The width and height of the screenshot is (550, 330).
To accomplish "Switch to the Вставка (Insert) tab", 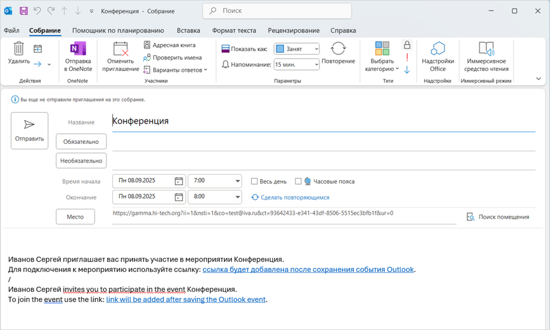I will [188, 30].
